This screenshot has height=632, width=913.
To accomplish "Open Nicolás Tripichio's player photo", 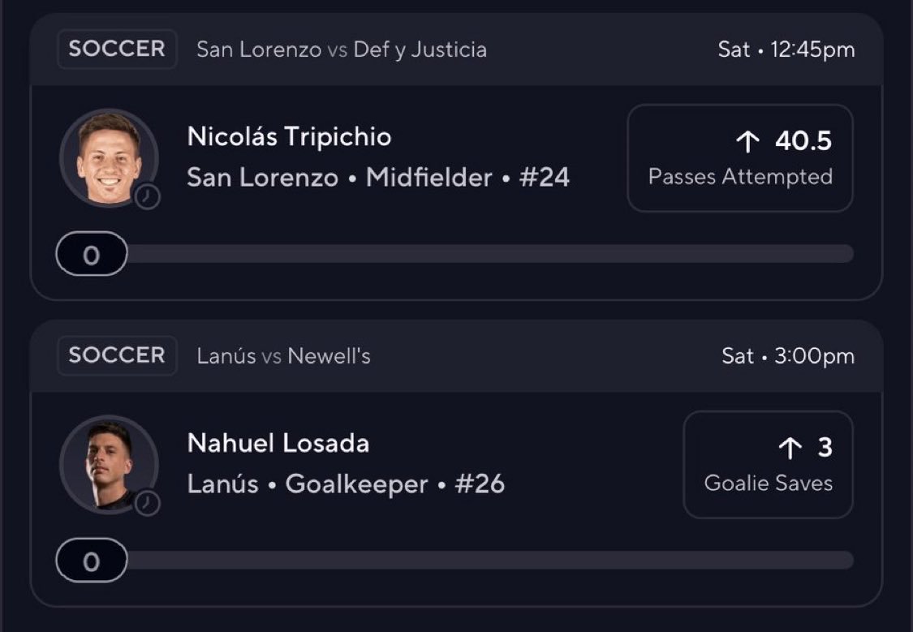I will click(x=109, y=158).
